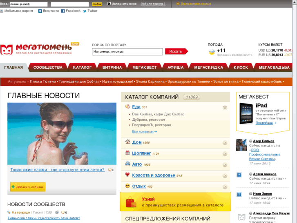Click the Дом house icon
The width and height of the screenshot is (297, 223).
[x=127, y=142]
